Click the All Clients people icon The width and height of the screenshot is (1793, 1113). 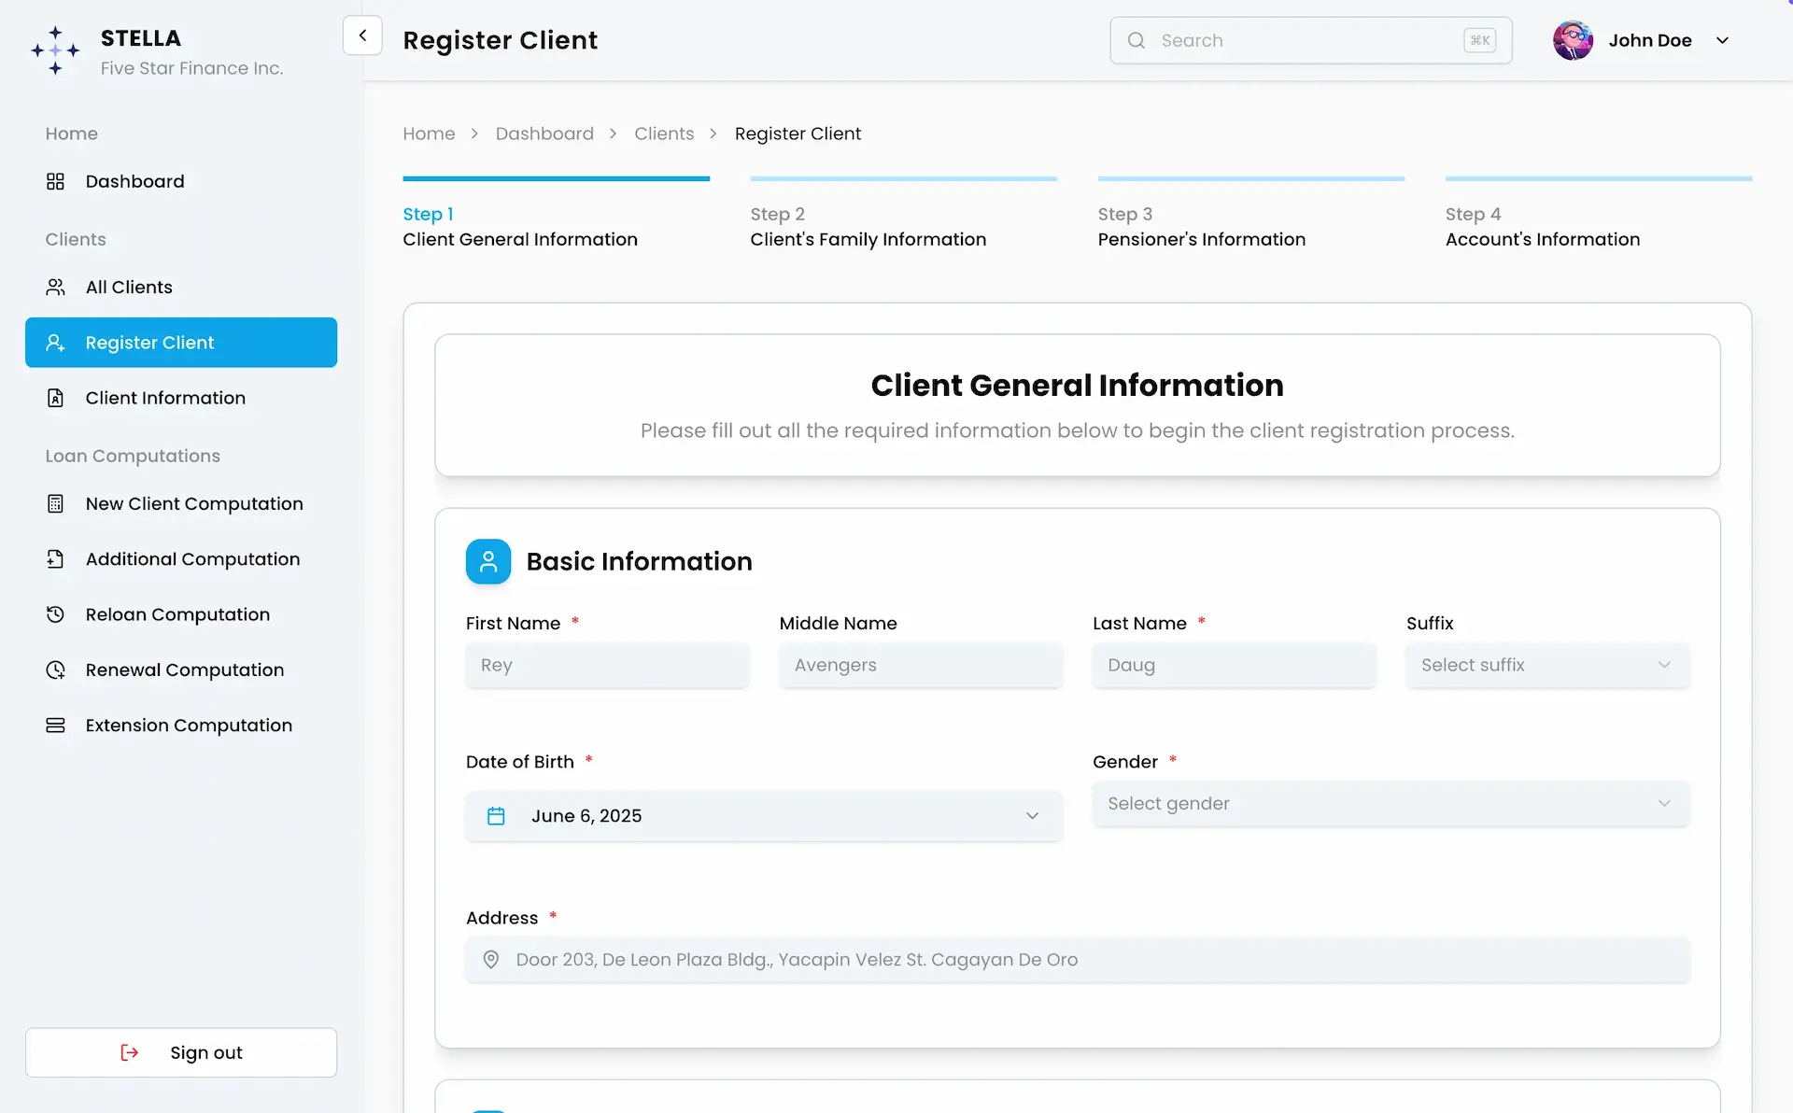tap(55, 287)
